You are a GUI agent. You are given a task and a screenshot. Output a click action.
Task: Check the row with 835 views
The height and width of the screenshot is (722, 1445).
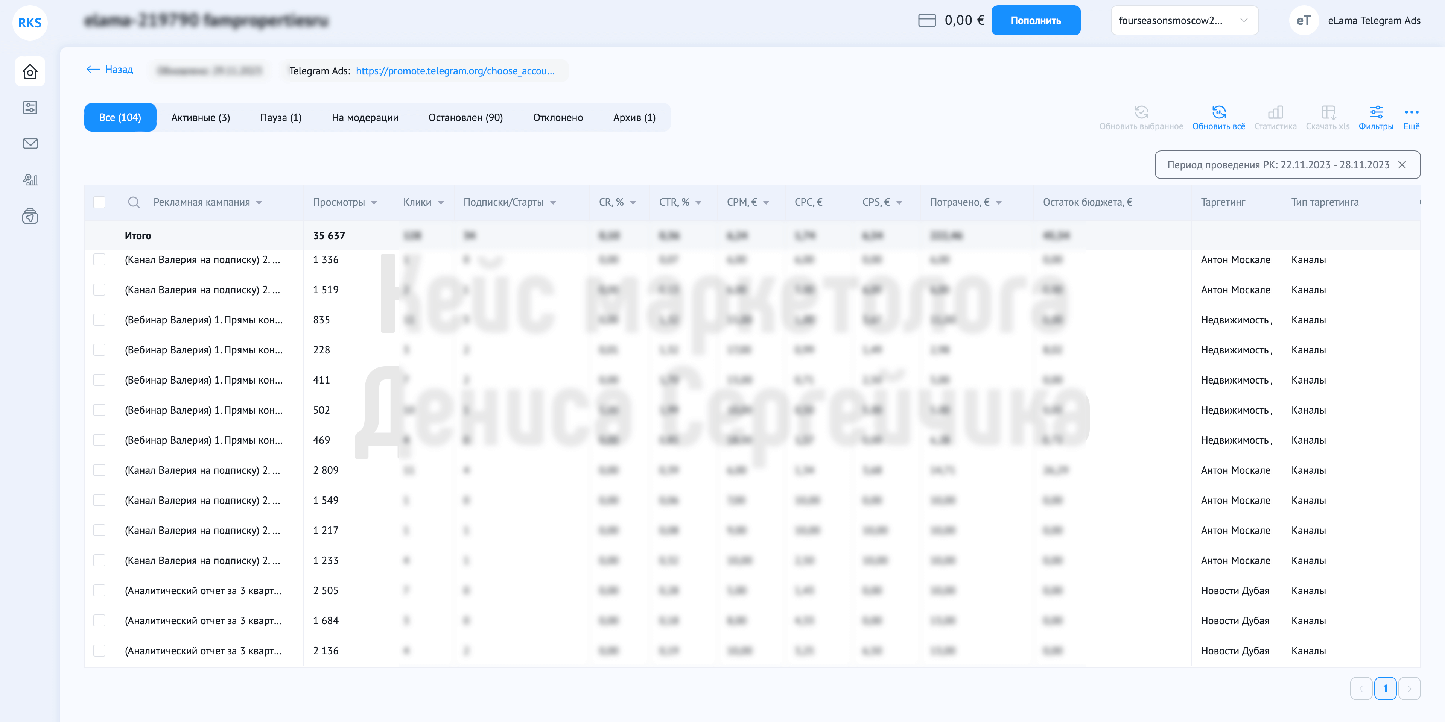(99, 320)
